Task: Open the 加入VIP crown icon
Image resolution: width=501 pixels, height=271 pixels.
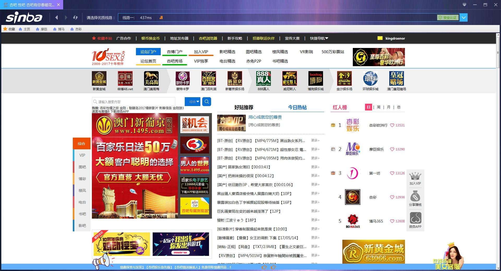Action: click(x=415, y=176)
